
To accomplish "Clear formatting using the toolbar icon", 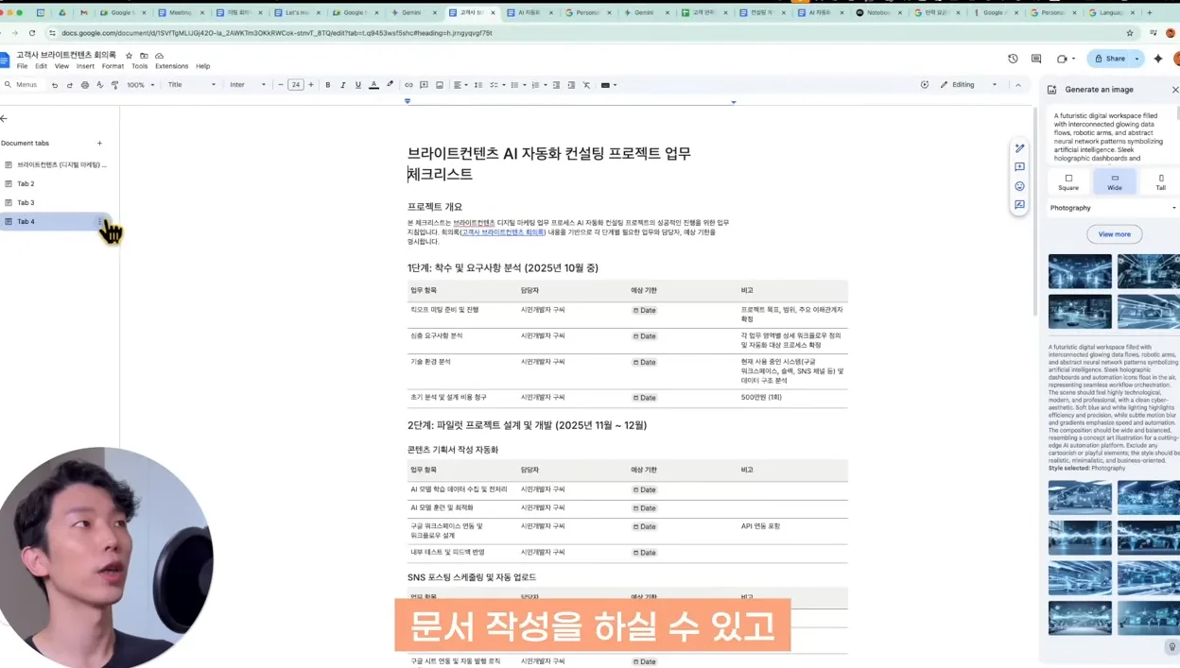I will pos(586,85).
